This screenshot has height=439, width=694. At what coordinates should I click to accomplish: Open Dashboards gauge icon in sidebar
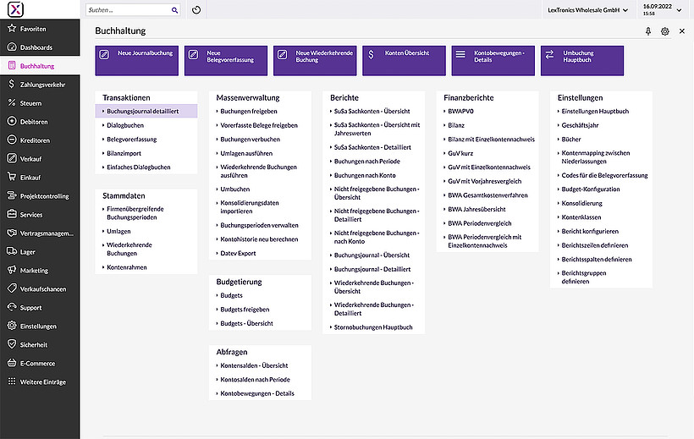[12, 47]
